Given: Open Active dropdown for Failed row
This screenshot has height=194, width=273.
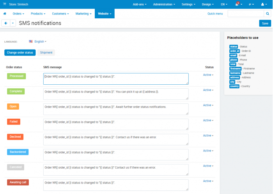Looking at the screenshot, I should 208,120.
